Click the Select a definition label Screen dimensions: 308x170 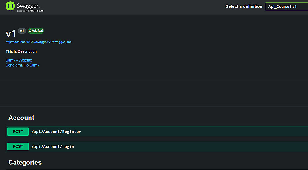pyautogui.click(x=244, y=6)
